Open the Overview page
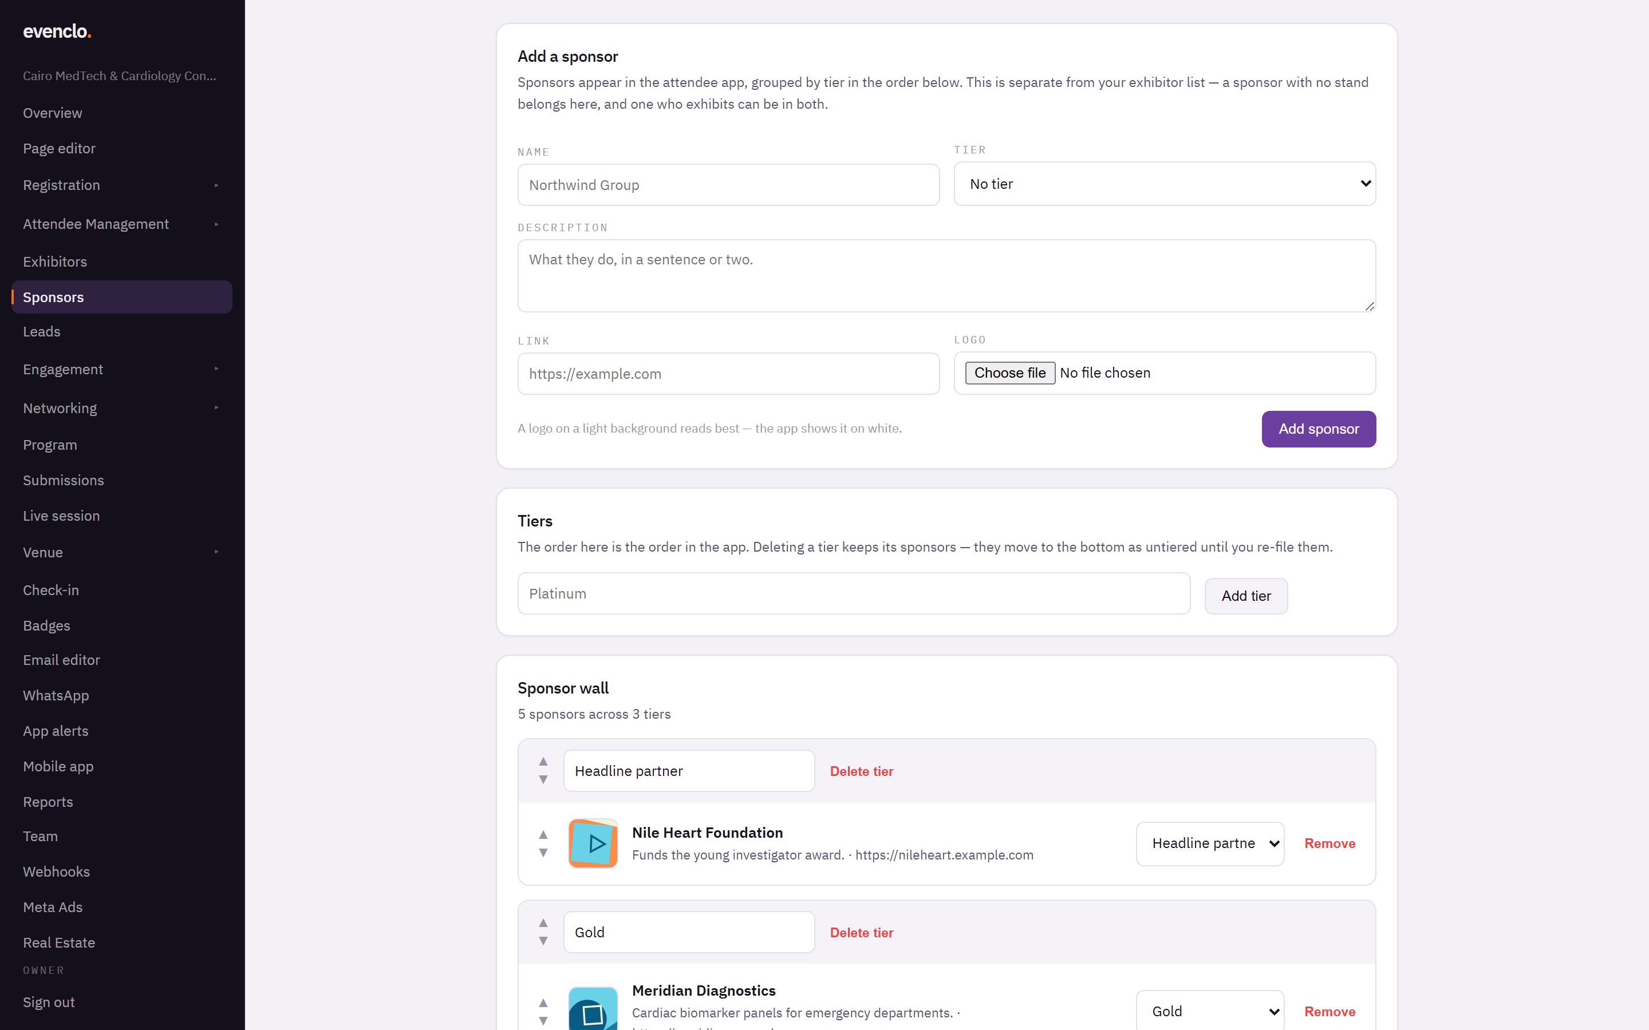This screenshot has width=1649, height=1030. point(53,113)
